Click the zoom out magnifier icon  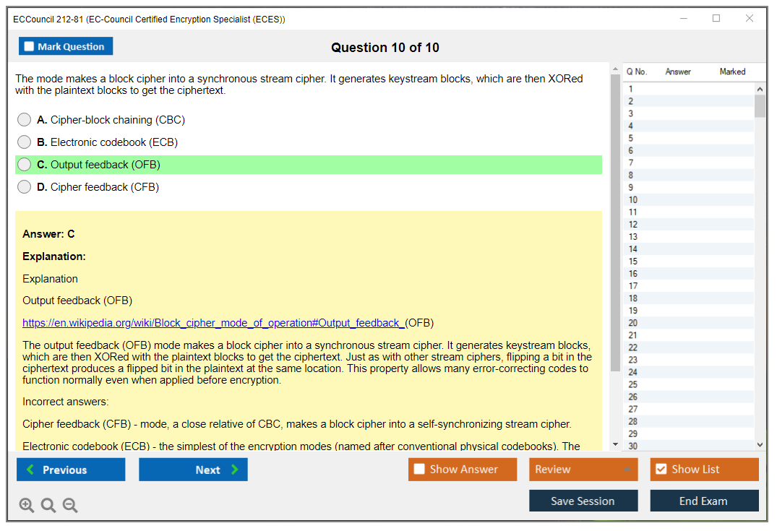click(70, 506)
